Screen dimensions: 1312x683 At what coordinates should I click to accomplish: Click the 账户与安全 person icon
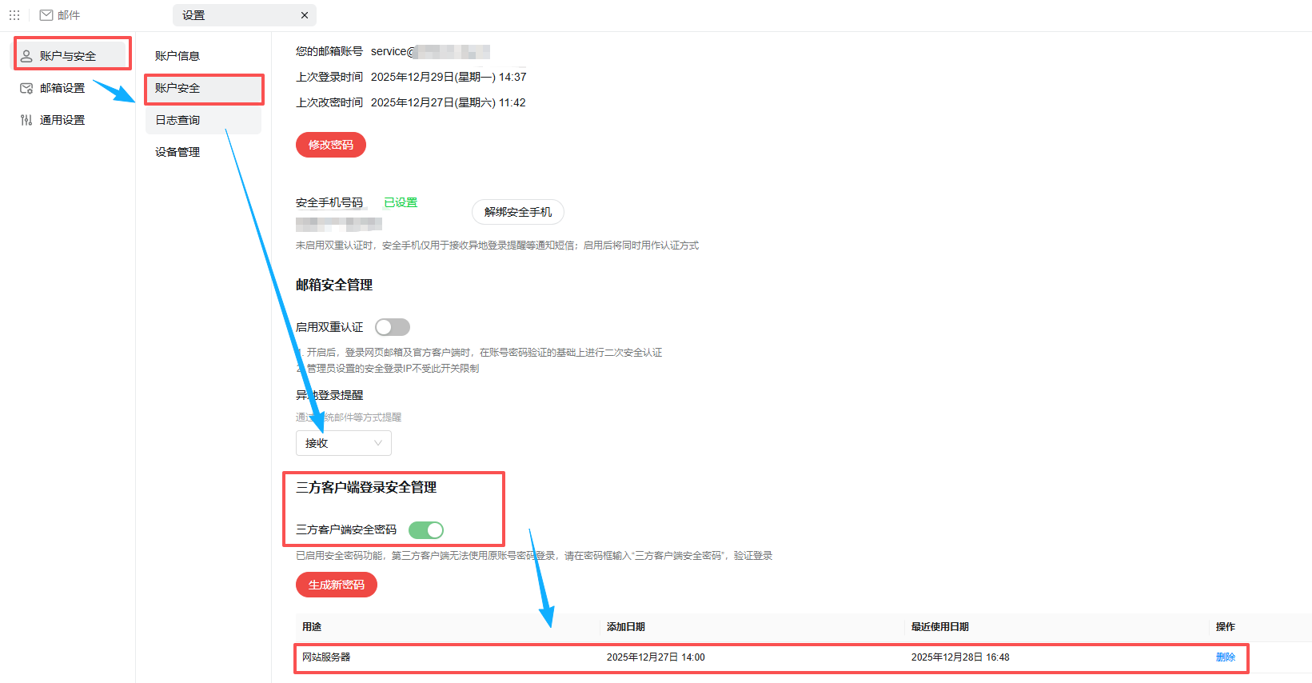pyautogui.click(x=26, y=56)
